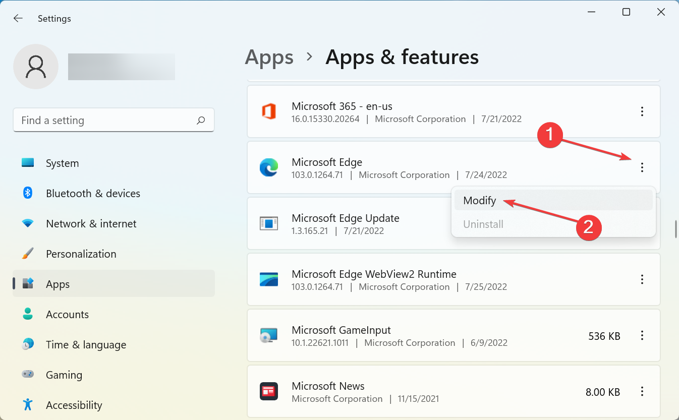
Task: Click the 536 KB size value
Action: click(604, 336)
